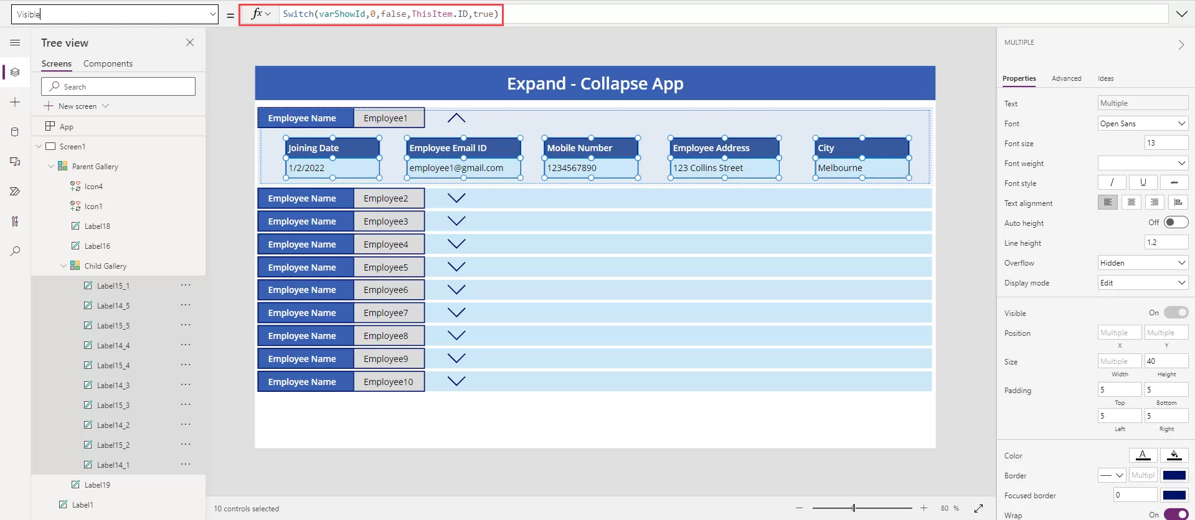Open the Overflow dropdown set to Hidden
The image size is (1195, 520).
point(1143,263)
